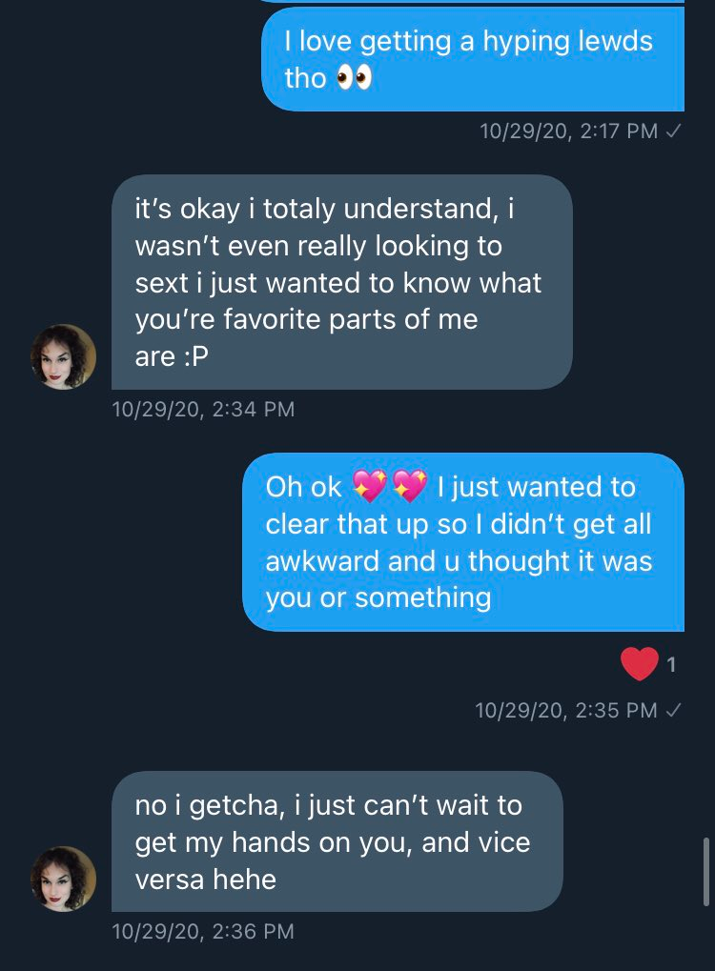Click the checkmark next to 2:35 PM

(673, 710)
